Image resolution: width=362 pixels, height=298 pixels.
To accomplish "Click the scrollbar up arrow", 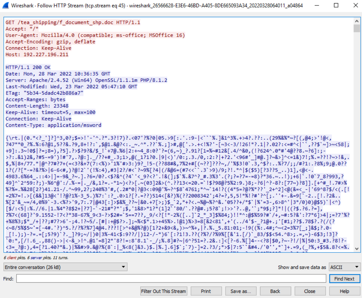I will [357, 21].
